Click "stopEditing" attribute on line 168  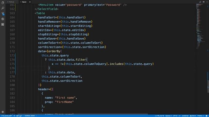pos(47,34)
